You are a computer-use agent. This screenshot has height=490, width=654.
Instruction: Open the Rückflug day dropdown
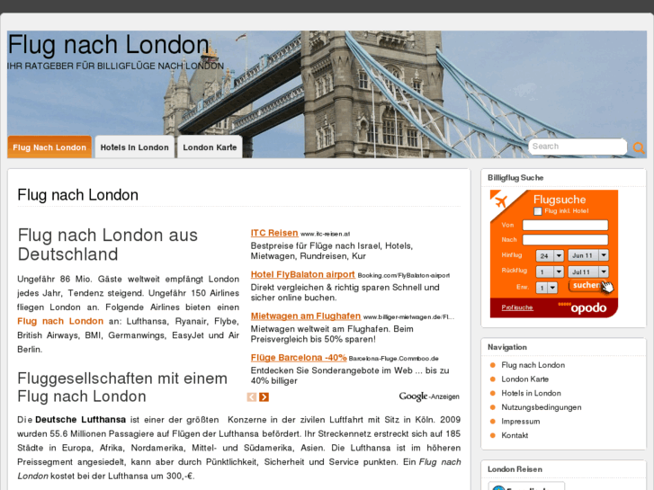pos(551,272)
